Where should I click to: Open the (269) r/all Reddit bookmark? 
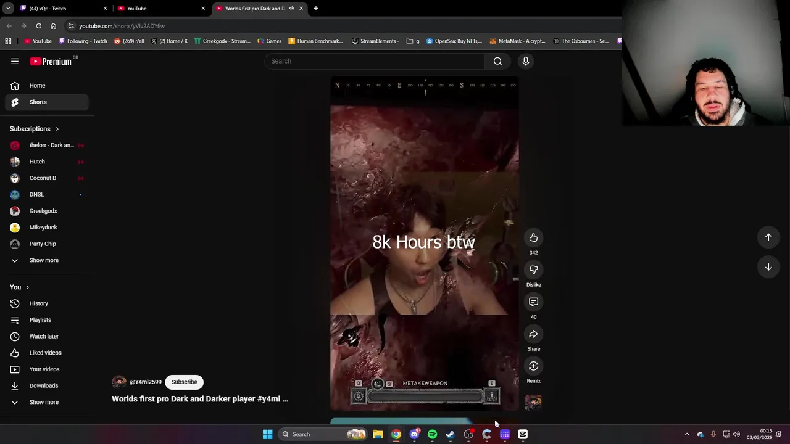click(129, 41)
